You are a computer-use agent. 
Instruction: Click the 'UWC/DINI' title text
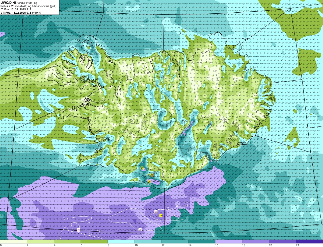(8, 3)
